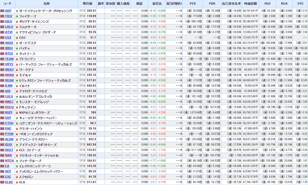308x185 pixels.
Task: Click the green up arrow for オートデスク
Action: click(17, 43)
